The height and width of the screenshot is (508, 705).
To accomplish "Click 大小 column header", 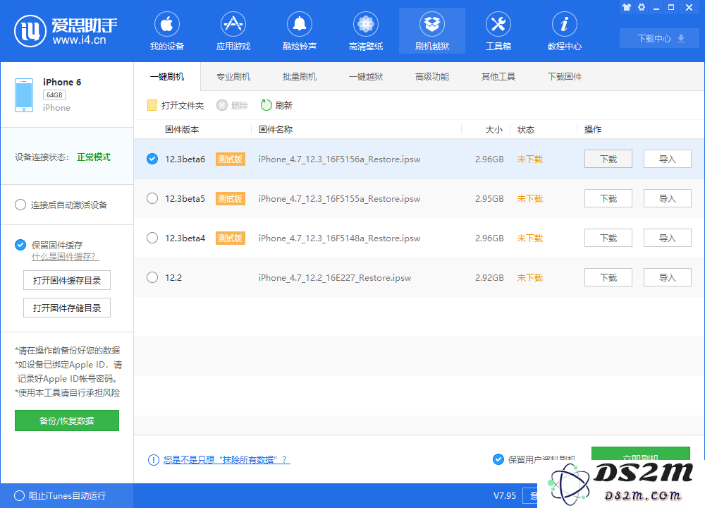I will 493,130.
